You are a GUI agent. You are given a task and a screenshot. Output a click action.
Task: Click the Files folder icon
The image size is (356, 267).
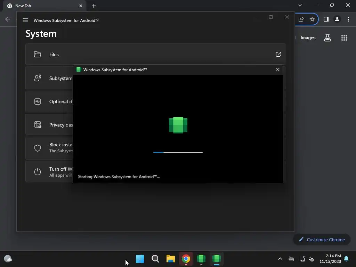coord(38,54)
